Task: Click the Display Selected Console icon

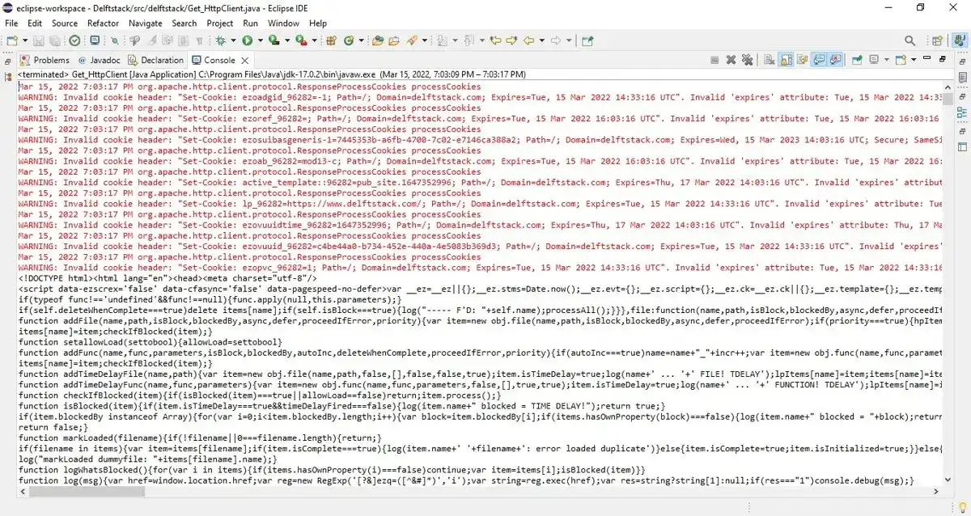Action: click(x=874, y=60)
